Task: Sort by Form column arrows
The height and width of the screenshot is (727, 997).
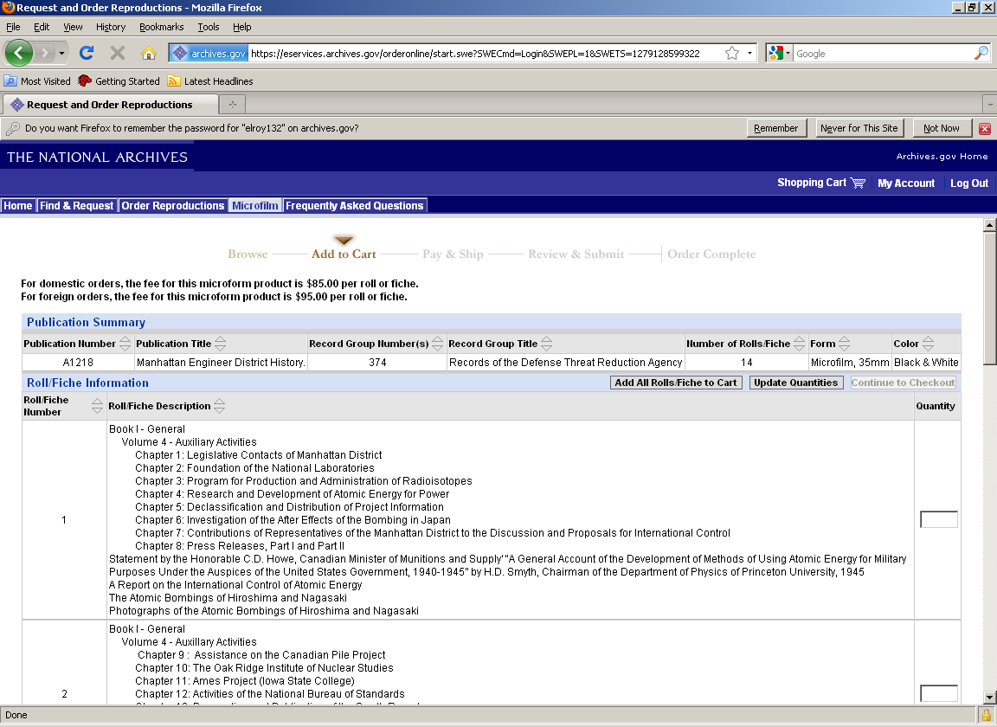Action: point(844,344)
